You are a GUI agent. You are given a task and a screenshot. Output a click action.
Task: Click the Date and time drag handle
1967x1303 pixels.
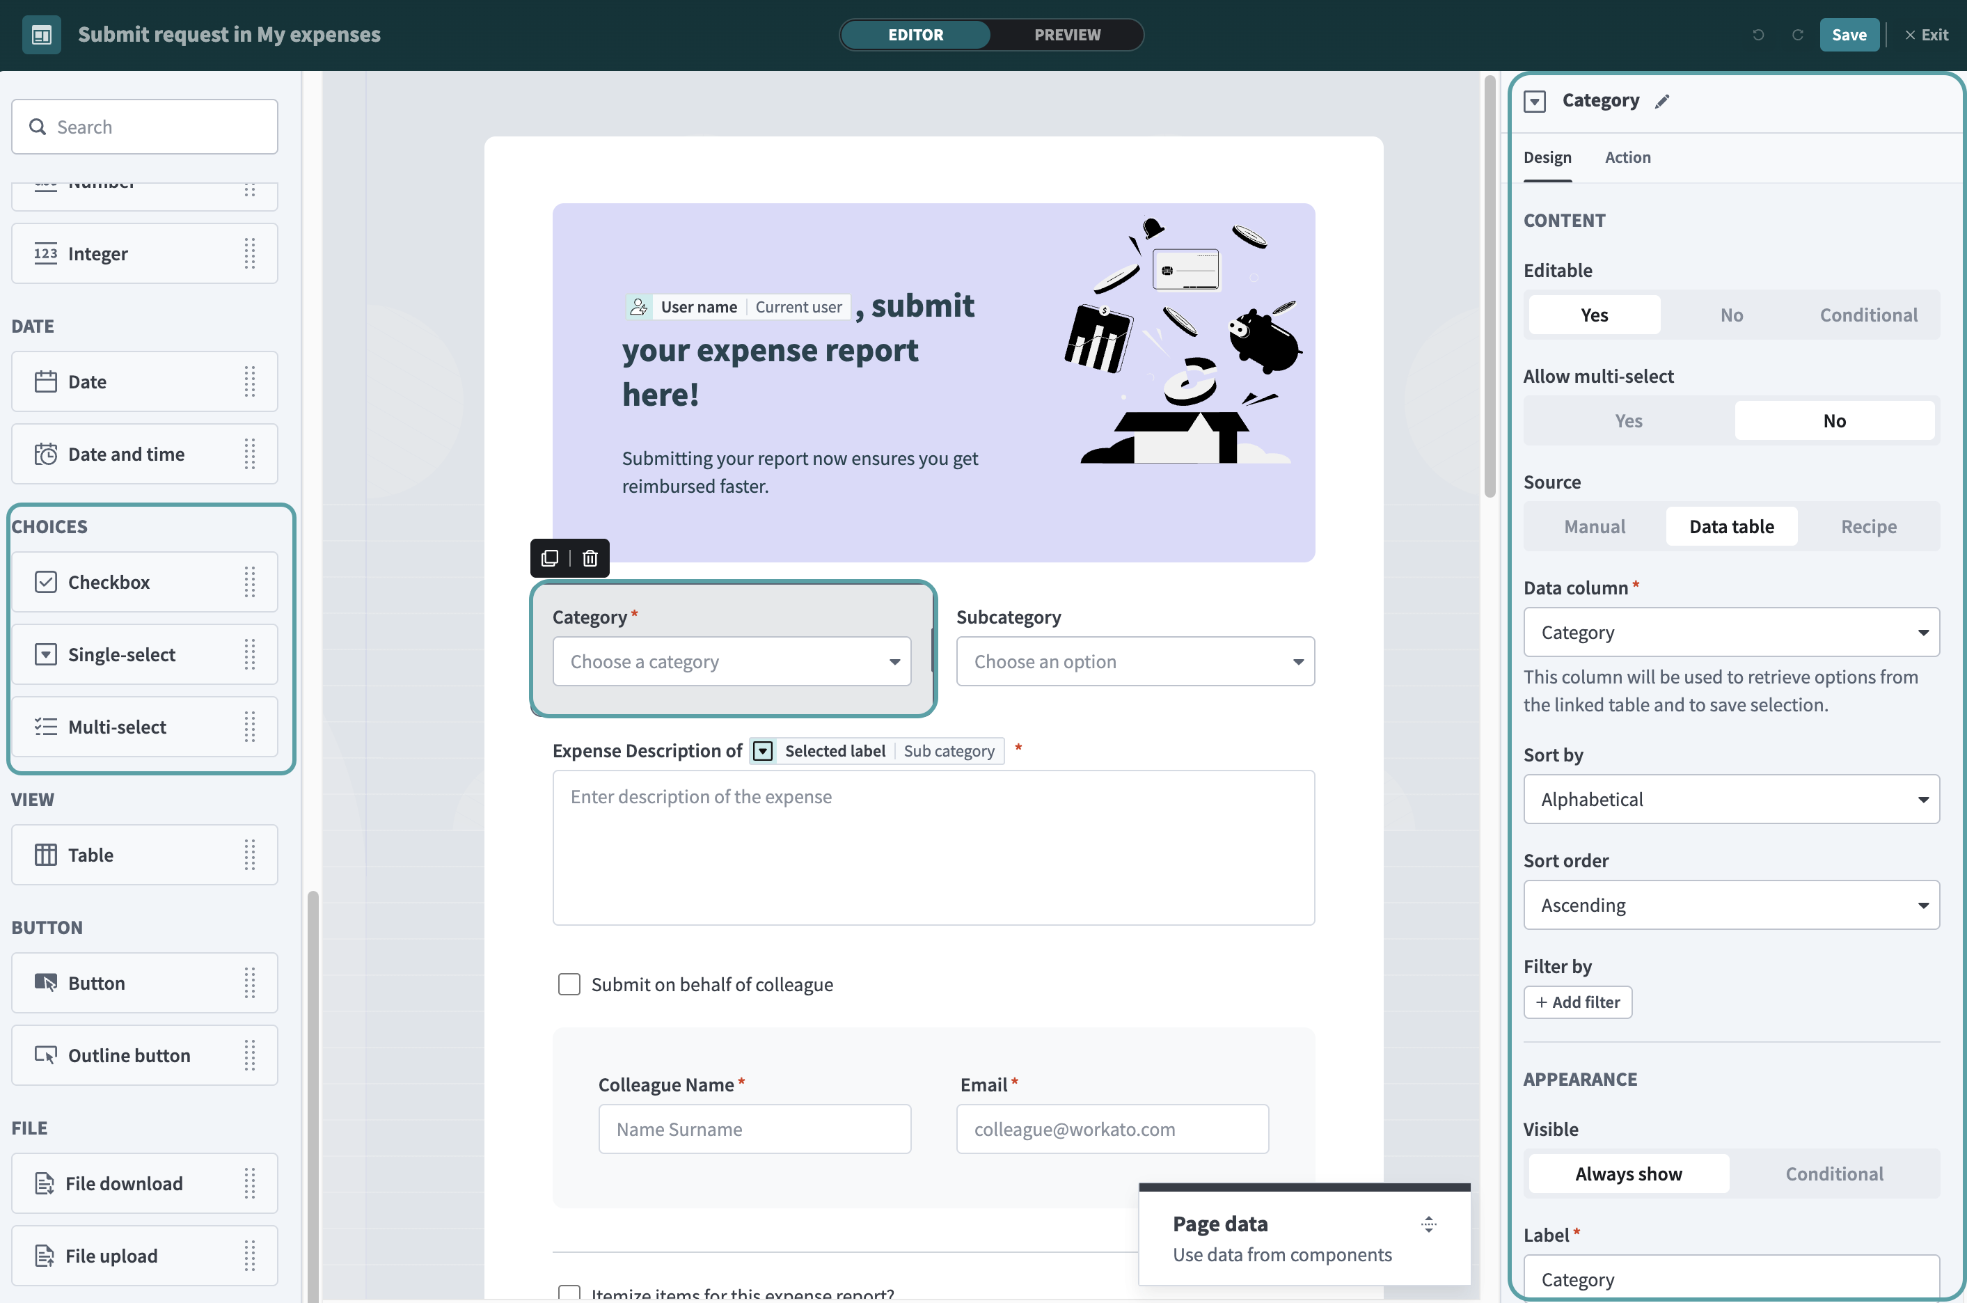tap(249, 455)
